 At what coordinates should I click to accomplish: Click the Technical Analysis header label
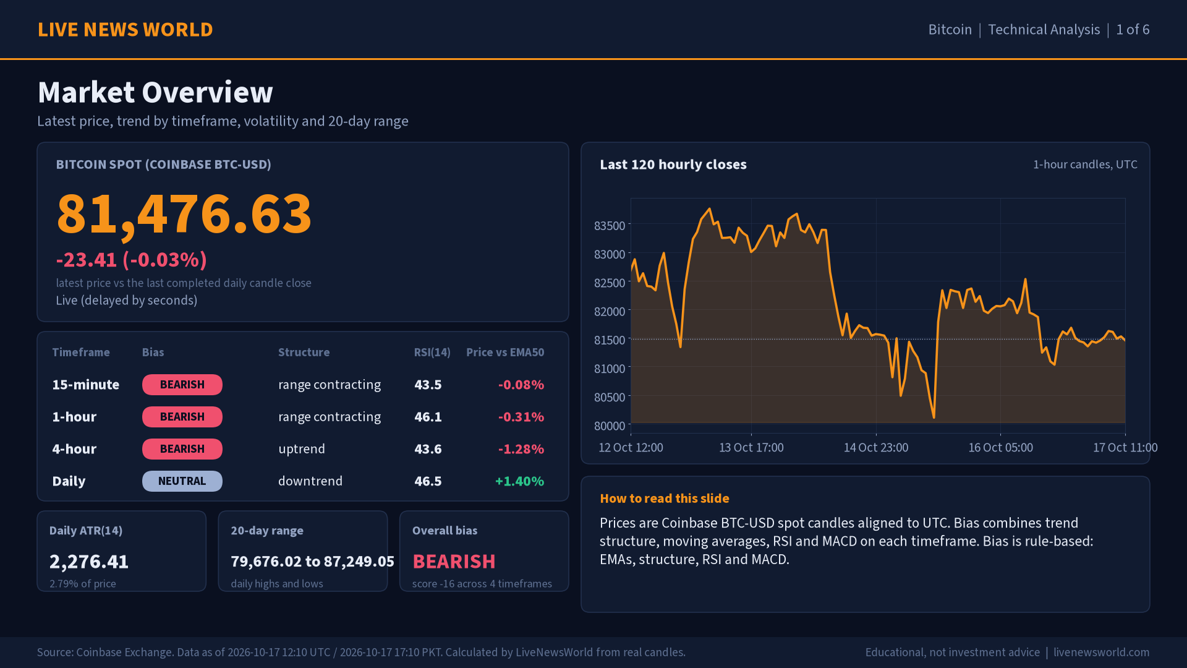(1044, 30)
